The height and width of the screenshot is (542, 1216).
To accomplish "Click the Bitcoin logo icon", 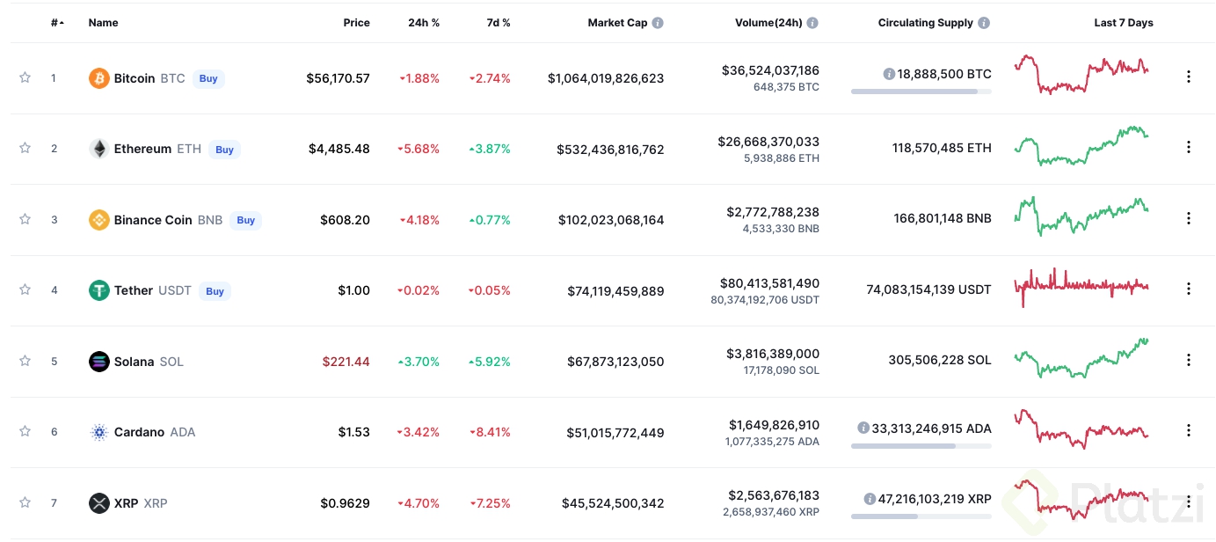I will point(99,78).
